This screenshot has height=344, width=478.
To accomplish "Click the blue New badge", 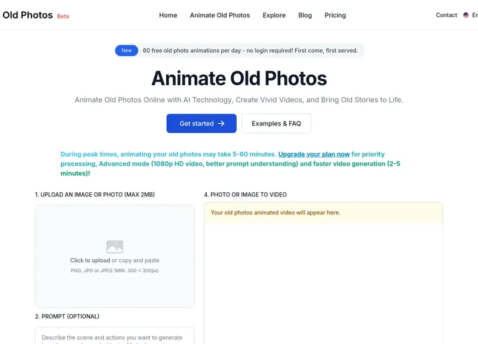I will click(x=127, y=51).
